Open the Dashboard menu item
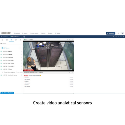125x125 pixels. click(17, 33)
